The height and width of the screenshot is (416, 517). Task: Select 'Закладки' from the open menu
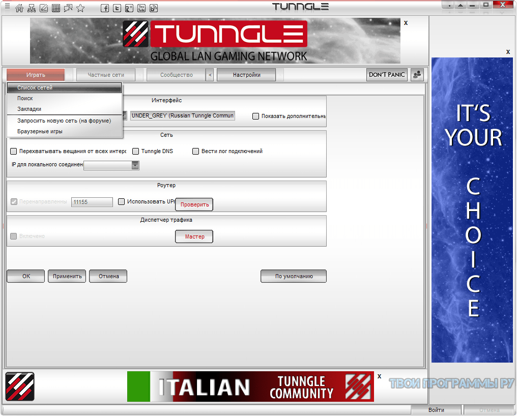[x=29, y=109]
